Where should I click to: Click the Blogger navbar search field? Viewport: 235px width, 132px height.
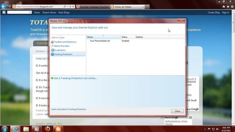click(18, 12)
